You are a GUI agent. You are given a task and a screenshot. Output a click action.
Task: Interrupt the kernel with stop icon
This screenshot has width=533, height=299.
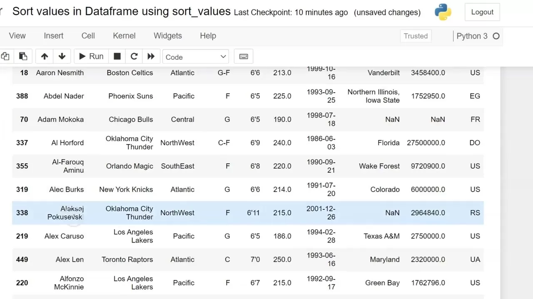click(x=117, y=56)
